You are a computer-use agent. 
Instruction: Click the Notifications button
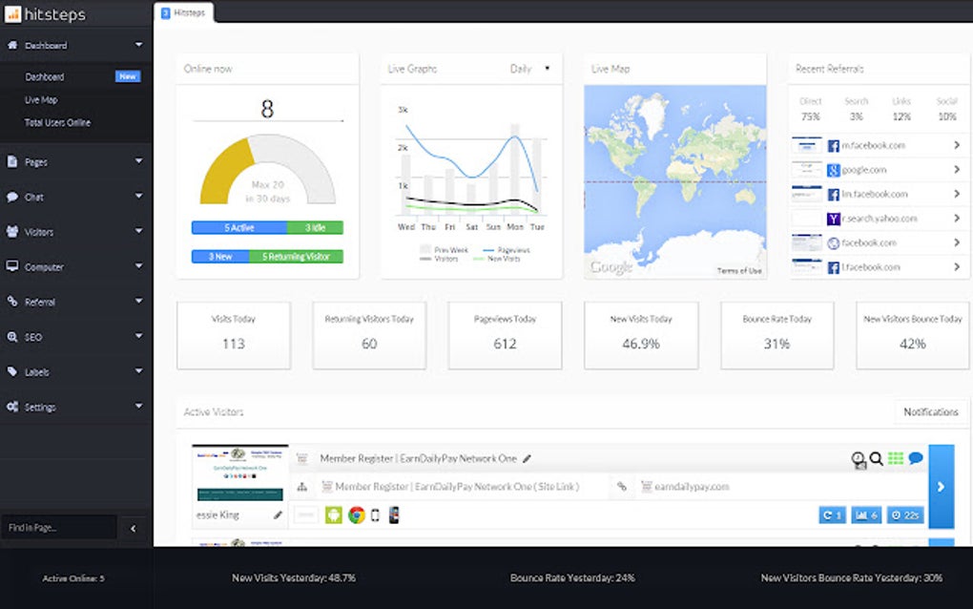click(x=931, y=411)
